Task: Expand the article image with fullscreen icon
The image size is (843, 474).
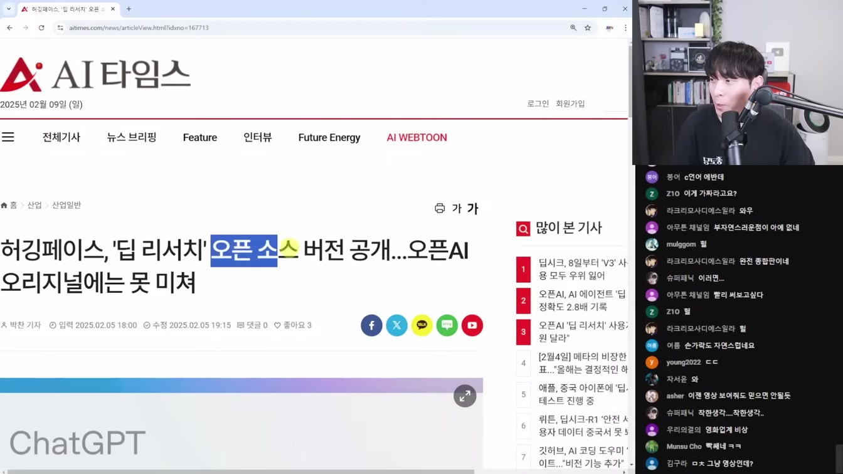Action: [465, 396]
